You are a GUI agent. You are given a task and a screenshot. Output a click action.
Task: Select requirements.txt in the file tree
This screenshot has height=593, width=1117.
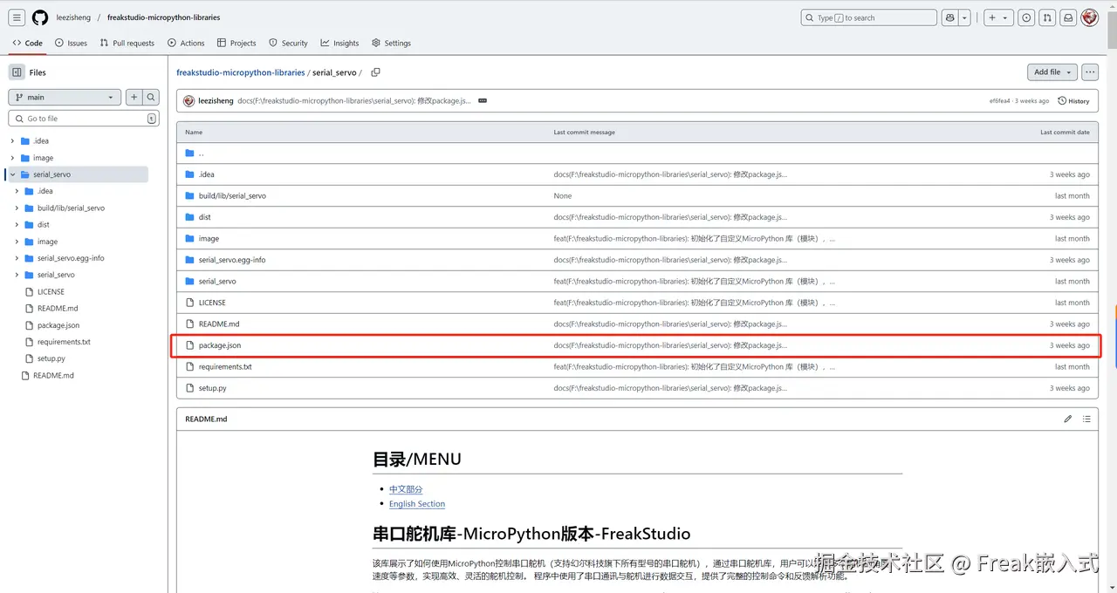(64, 342)
